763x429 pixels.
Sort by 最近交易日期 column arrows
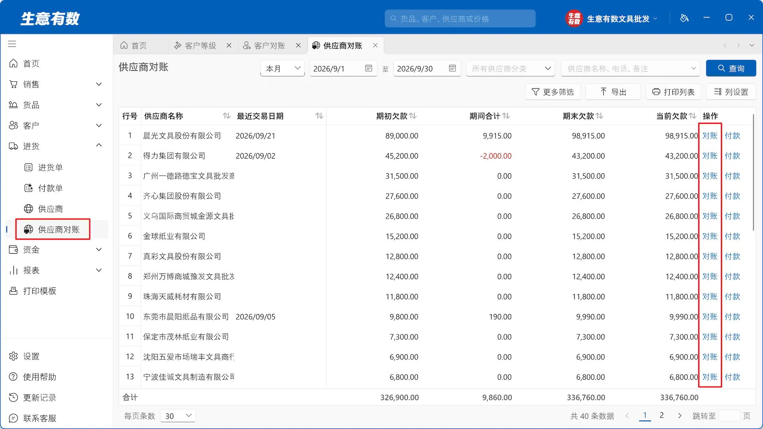click(319, 116)
